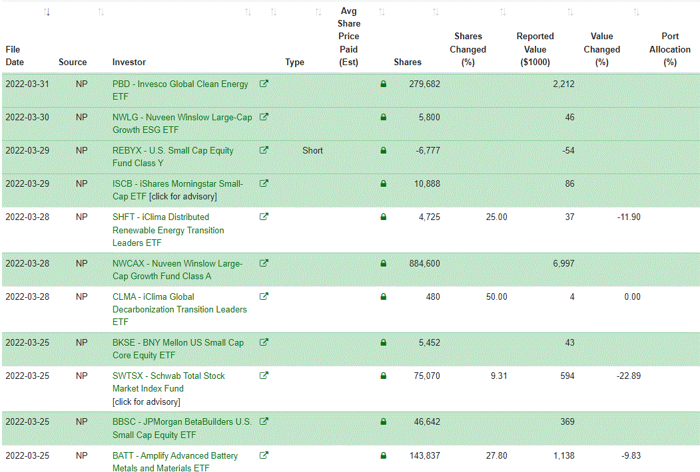Screen dimensions: 700x472
Task: Open external link icon for NWCAX row
Action: pos(264,263)
